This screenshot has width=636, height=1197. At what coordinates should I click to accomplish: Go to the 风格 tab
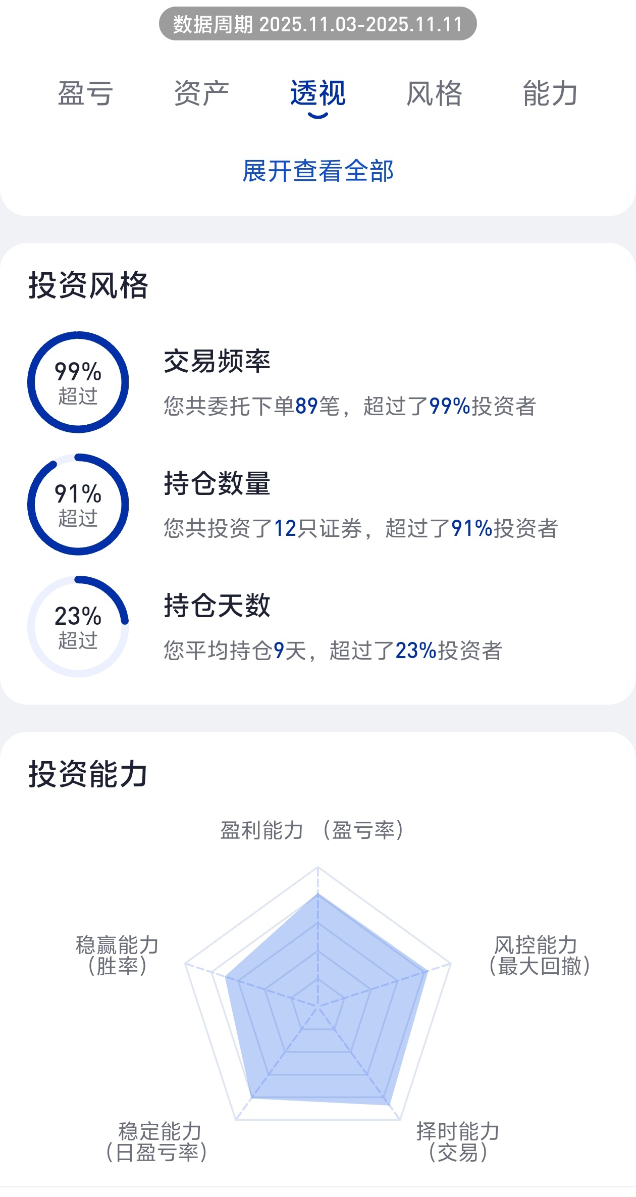(434, 94)
